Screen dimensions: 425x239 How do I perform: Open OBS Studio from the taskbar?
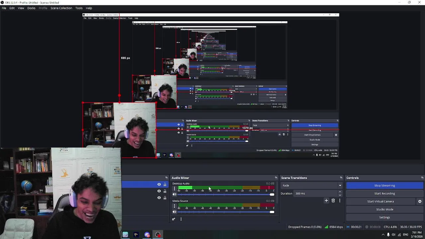pos(158,235)
